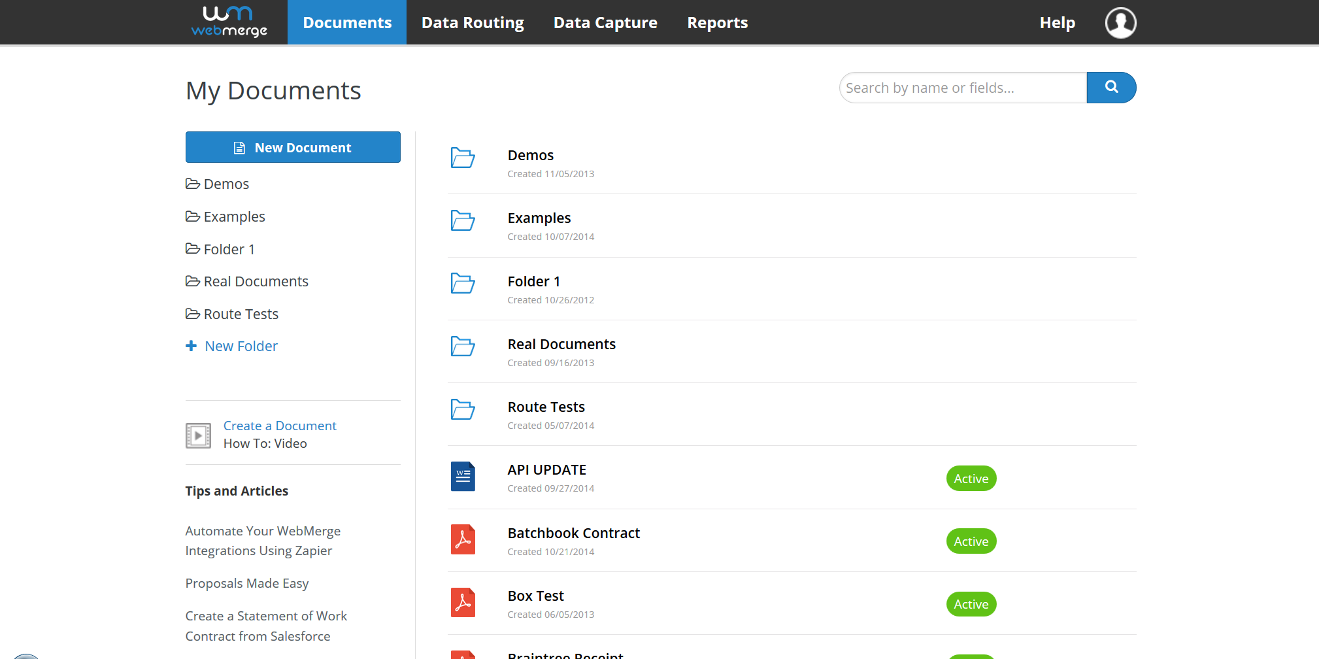This screenshot has height=659, width=1319.
Task: Click the PDF icon for Box Test
Action: click(x=463, y=603)
